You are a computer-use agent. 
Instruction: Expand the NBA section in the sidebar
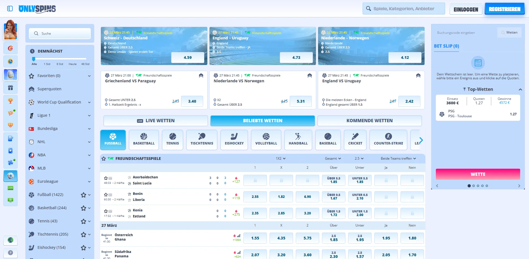point(89,155)
